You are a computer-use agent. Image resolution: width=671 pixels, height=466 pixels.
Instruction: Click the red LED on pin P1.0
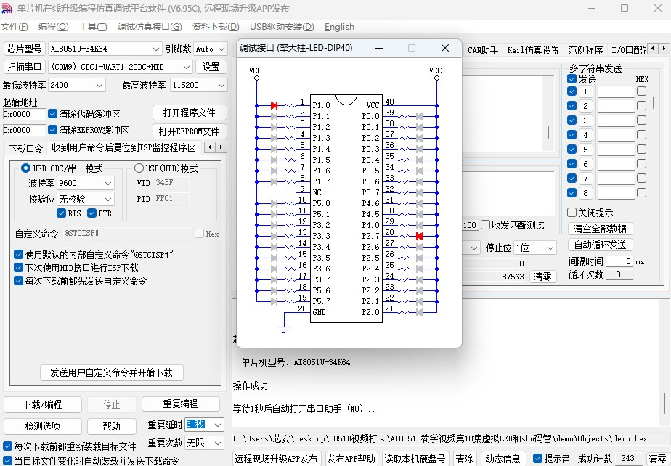click(274, 105)
